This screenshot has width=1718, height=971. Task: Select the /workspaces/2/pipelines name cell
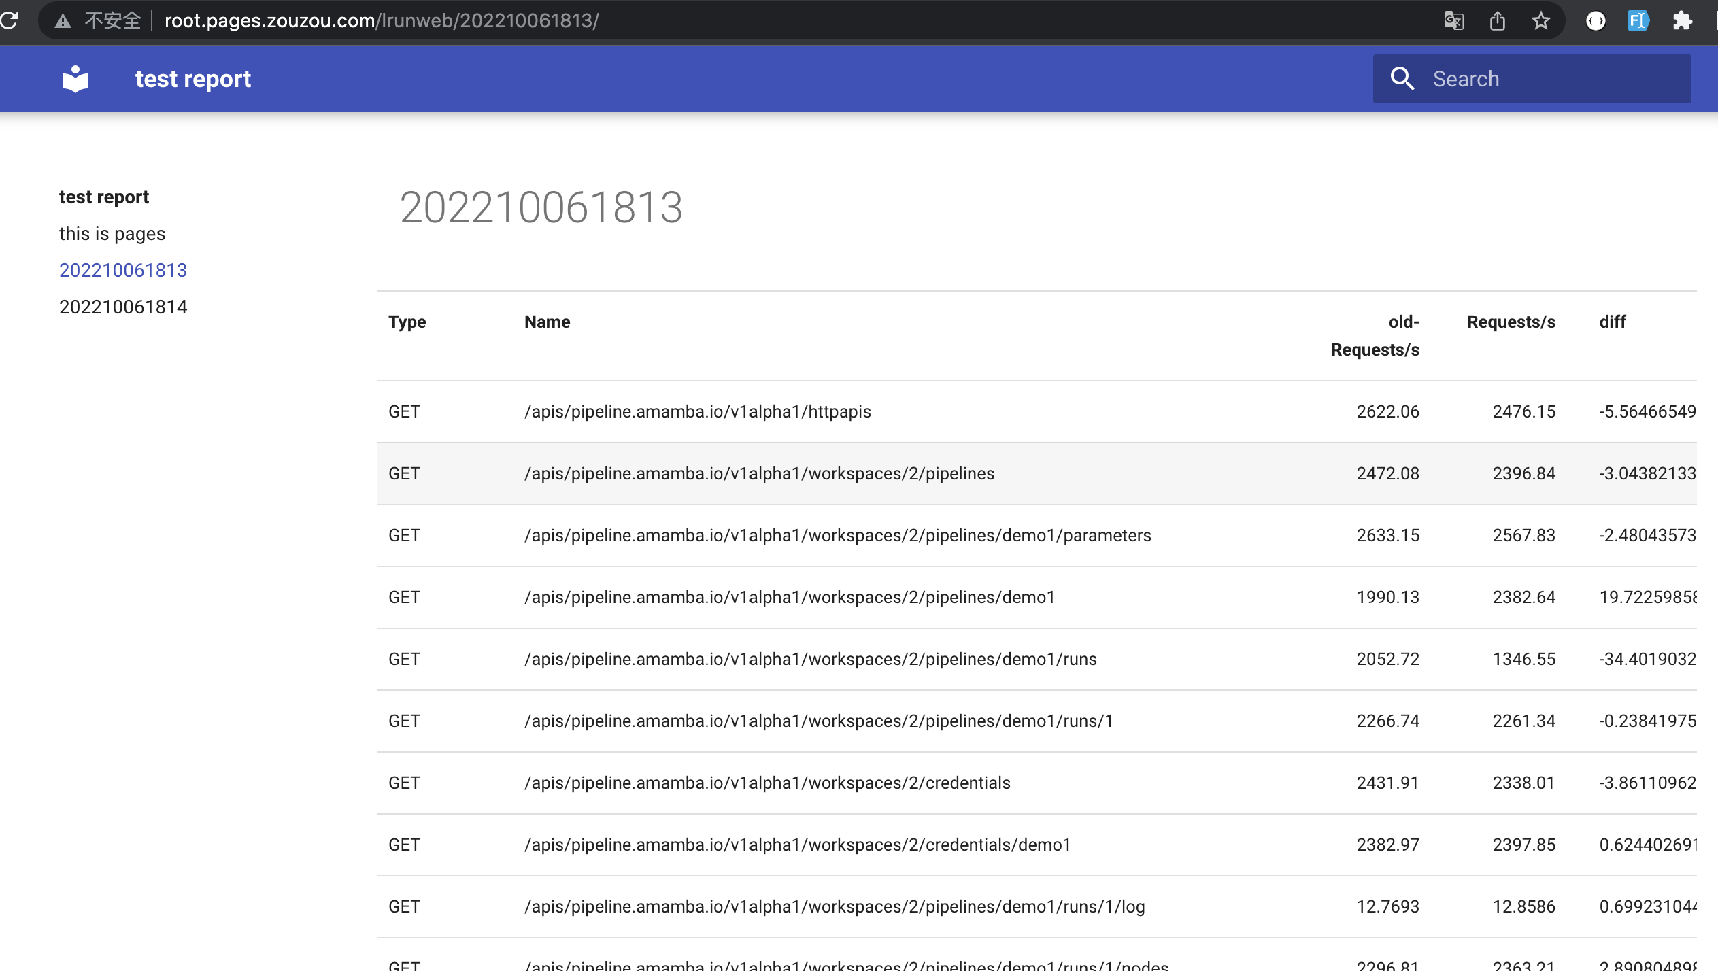[x=759, y=473]
